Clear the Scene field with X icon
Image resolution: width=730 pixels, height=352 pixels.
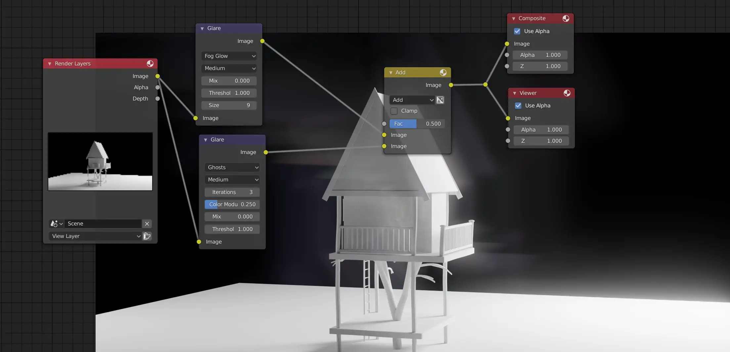point(147,224)
